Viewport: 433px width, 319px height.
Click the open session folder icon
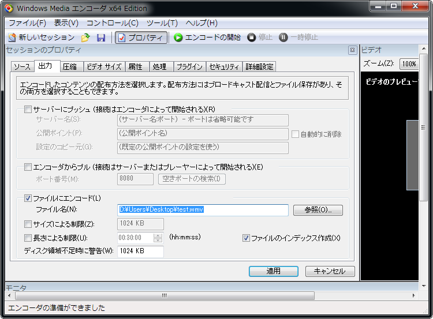pyautogui.click(x=85, y=37)
